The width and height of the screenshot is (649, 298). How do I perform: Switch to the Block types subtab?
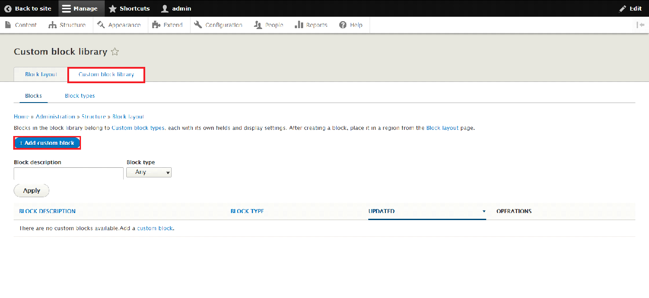(80, 96)
